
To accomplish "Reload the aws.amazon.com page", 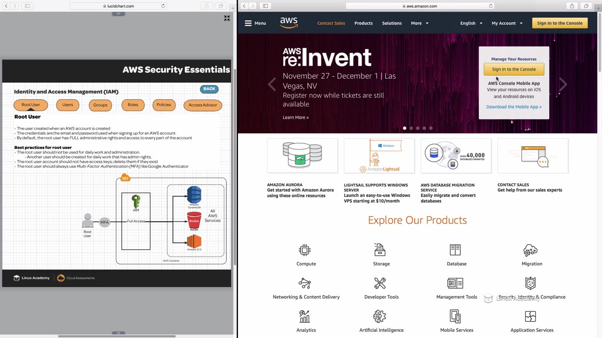I will click(491, 6).
